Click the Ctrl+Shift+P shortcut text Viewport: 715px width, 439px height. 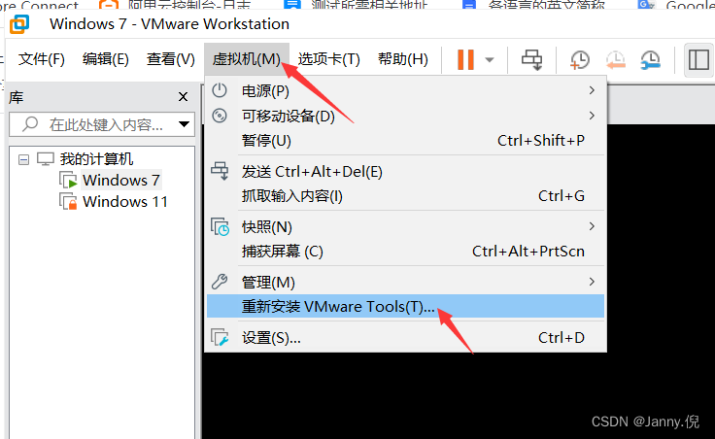(x=541, y=141)
